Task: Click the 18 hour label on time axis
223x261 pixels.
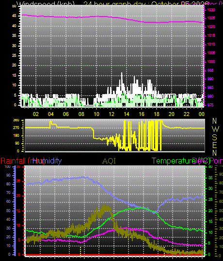Action: [157, 114]
